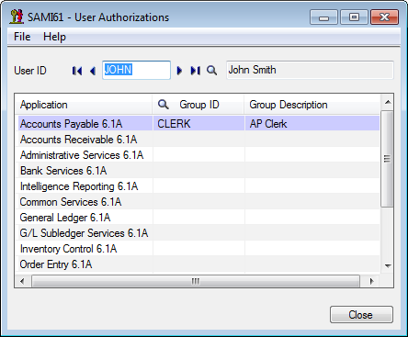Screen dimensions: 408x337
Task: Click the User ID field containing JOHN
Action: click(136, 70)
